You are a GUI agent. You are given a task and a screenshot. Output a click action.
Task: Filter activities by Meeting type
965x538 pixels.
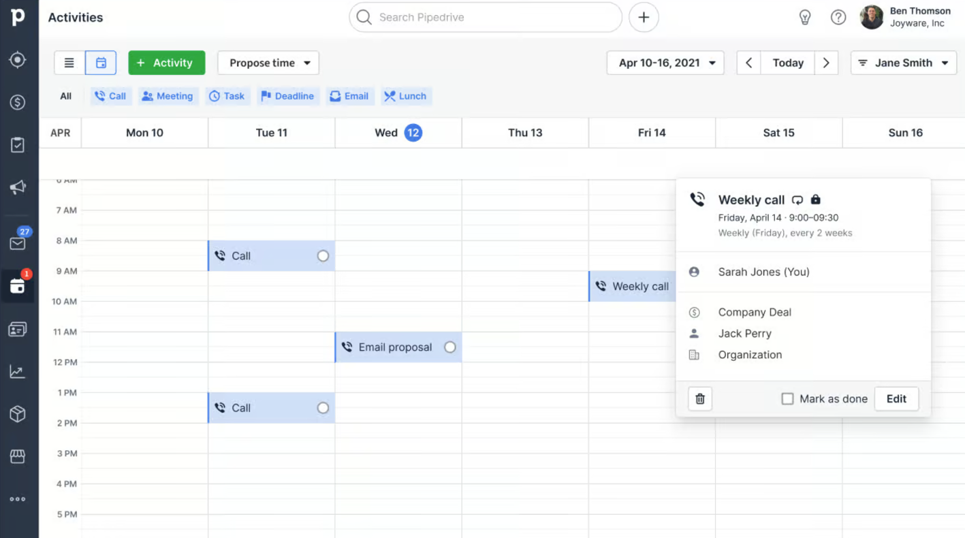click(168, 96)
